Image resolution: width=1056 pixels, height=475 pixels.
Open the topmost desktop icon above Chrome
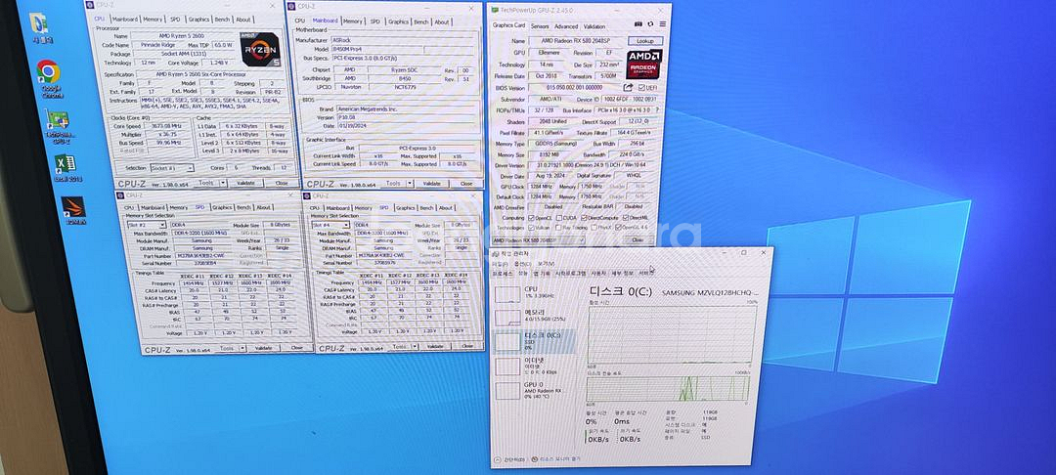pos(38,27)
